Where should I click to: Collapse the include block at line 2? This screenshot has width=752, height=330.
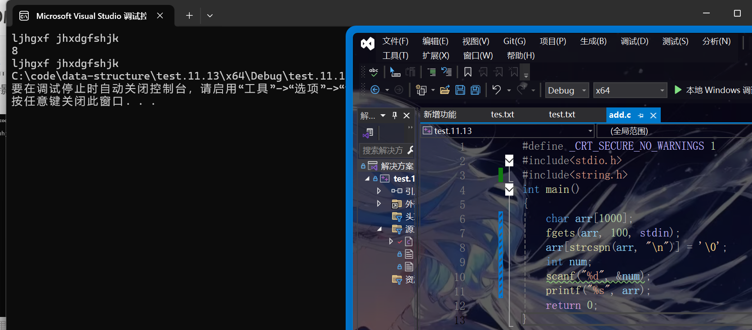(509, 160)
